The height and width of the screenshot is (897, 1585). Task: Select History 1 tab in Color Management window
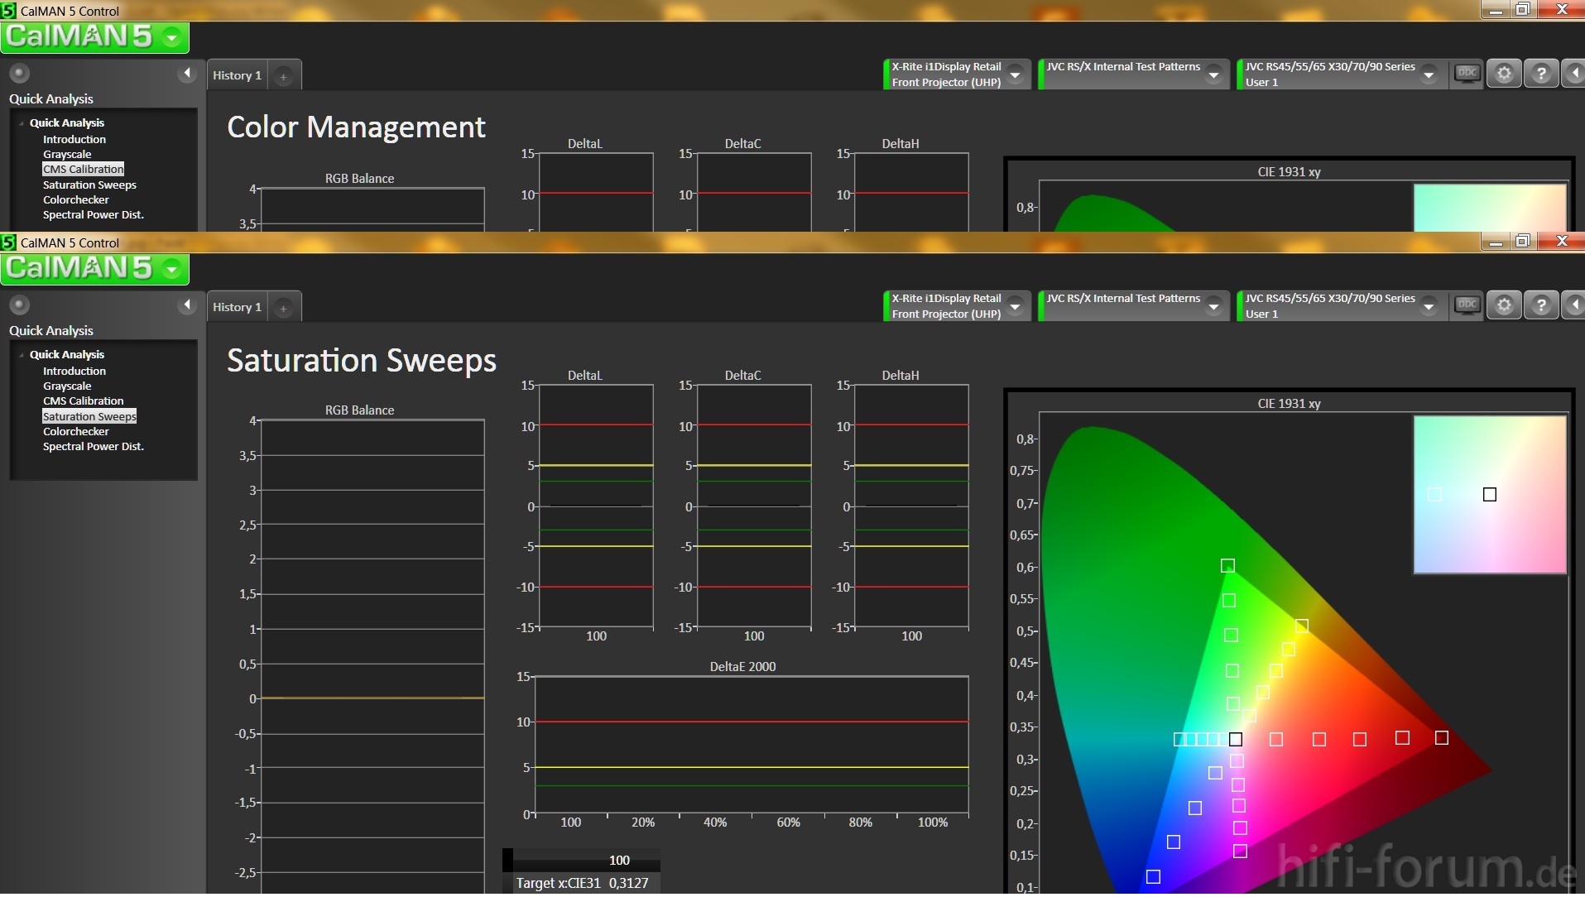(x=237, y=75)
